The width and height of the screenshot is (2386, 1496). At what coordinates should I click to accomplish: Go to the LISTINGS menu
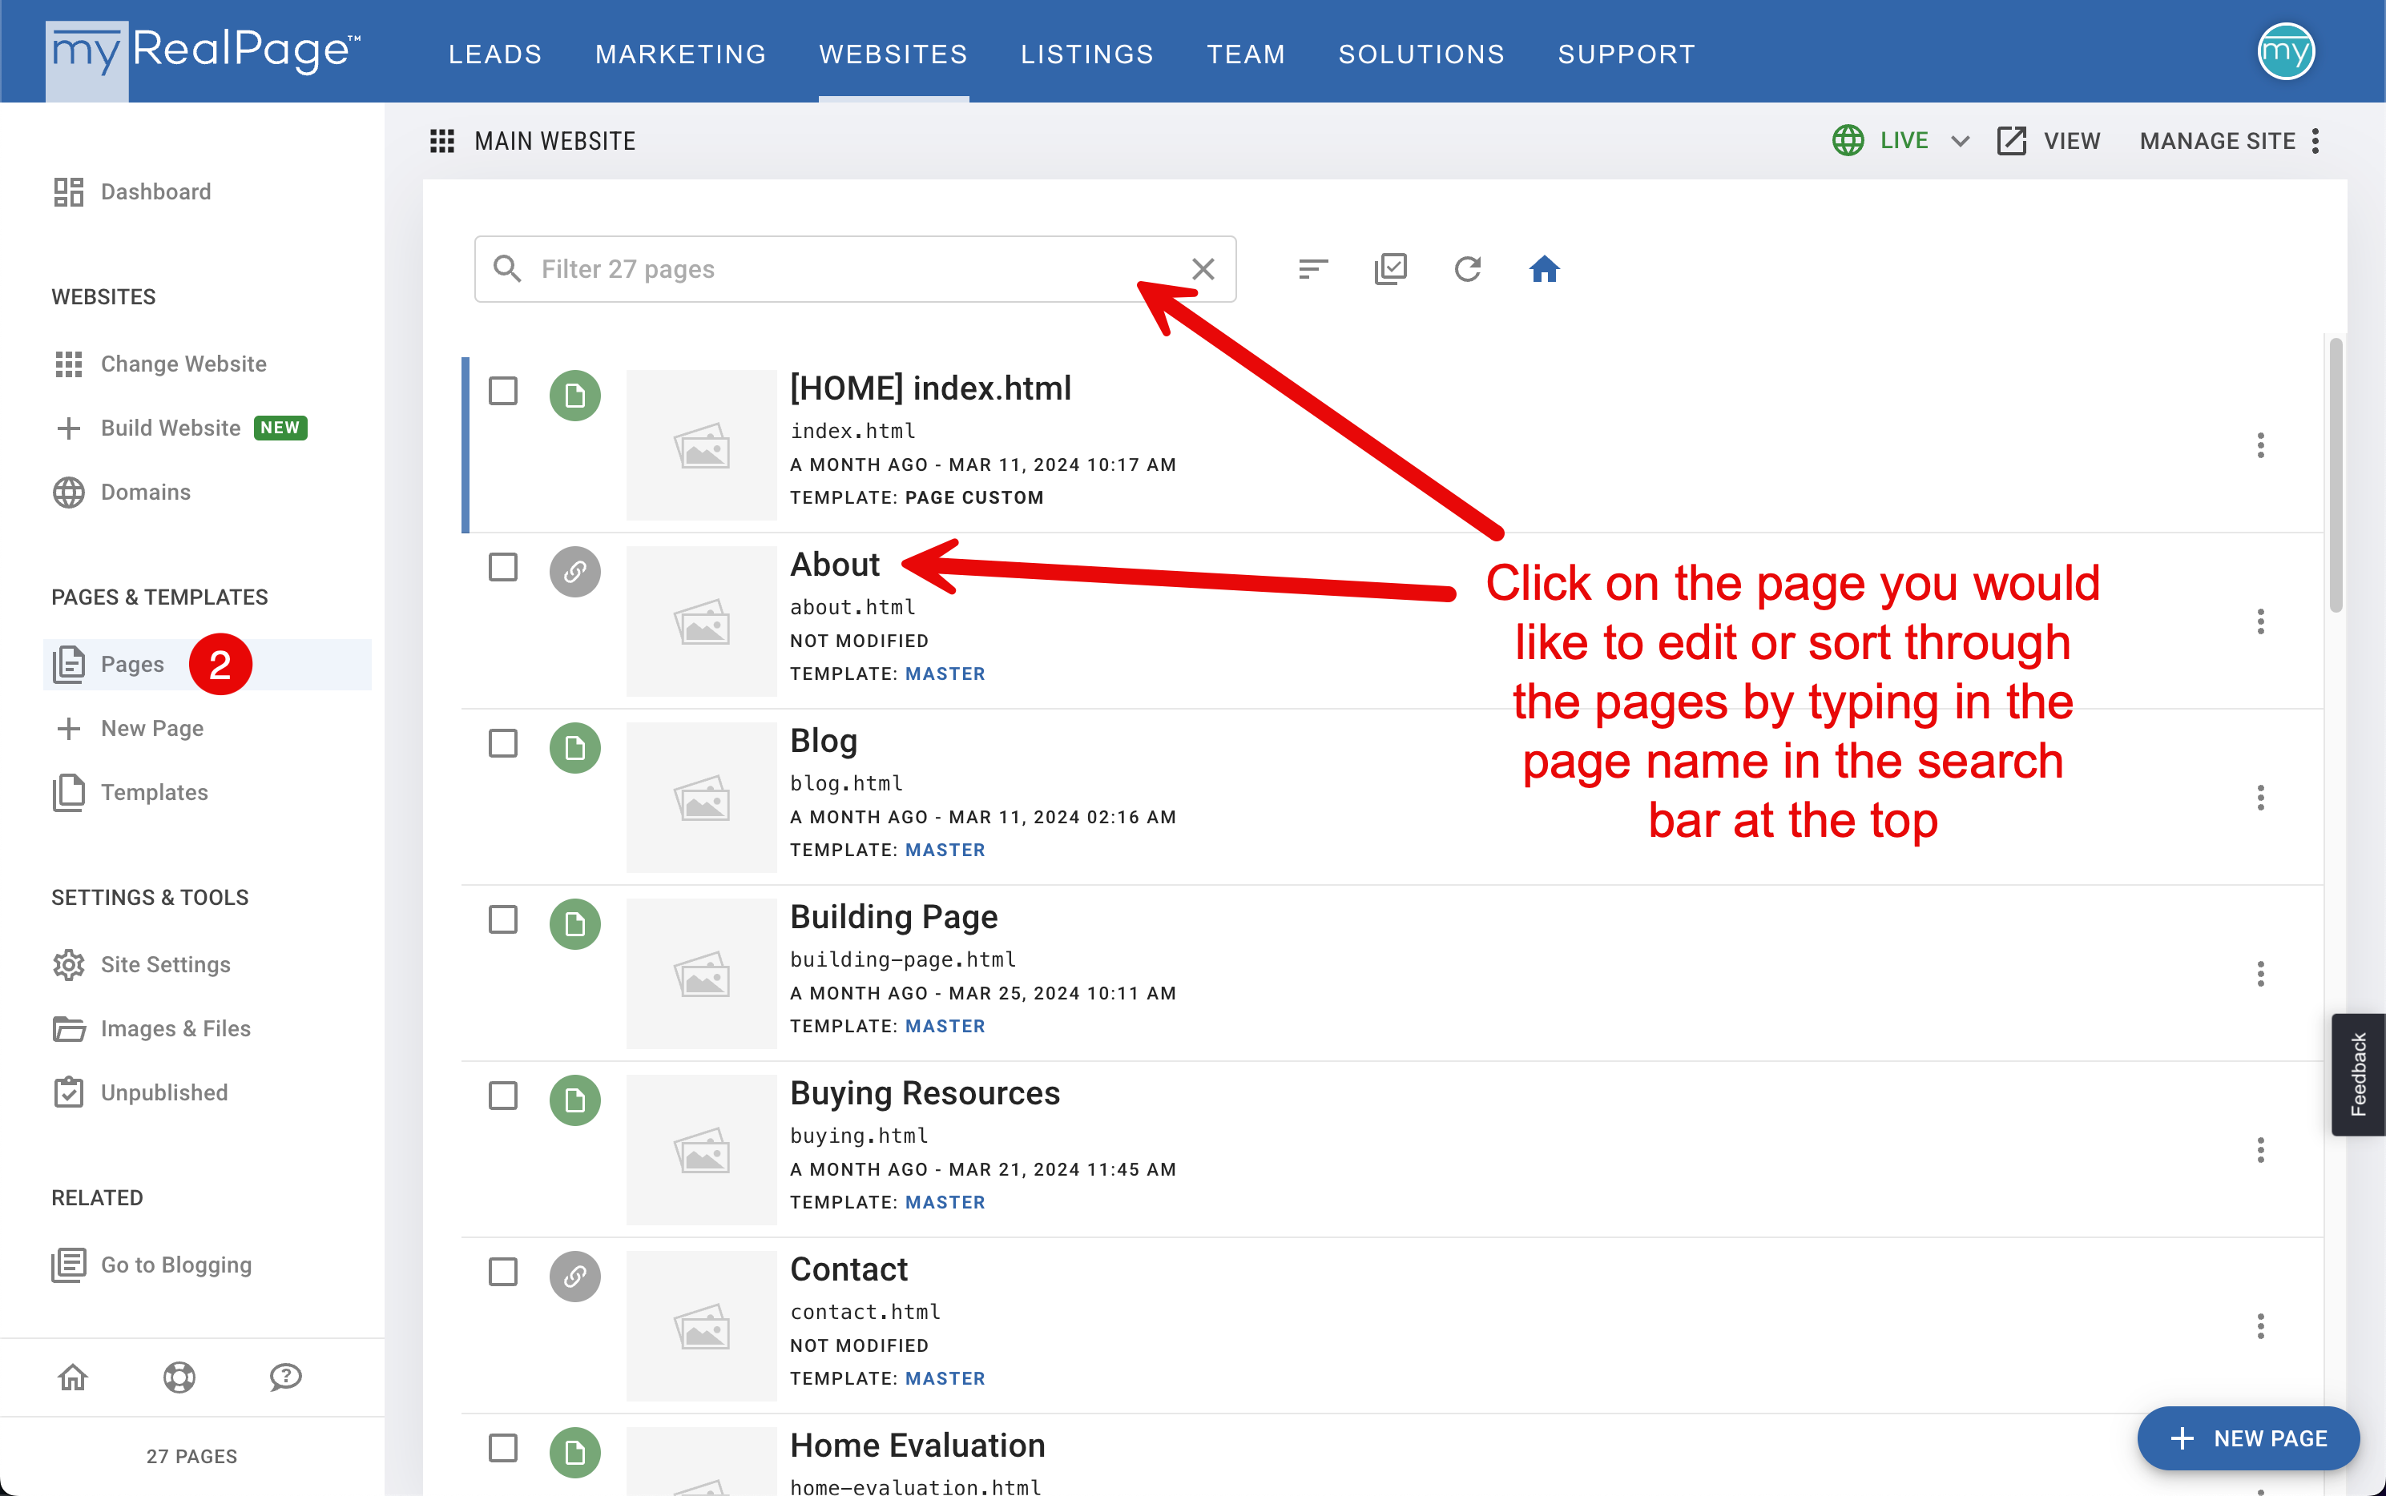(x=1087, y=54)
